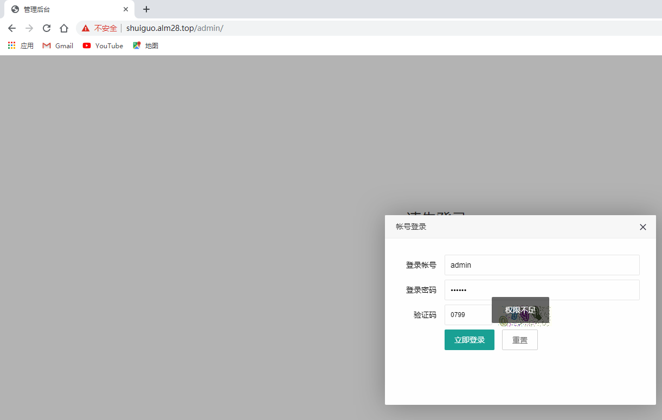Click the 登录密码 password field
Image resolution: width=662 pixels, height=420 pixels.
542,290
